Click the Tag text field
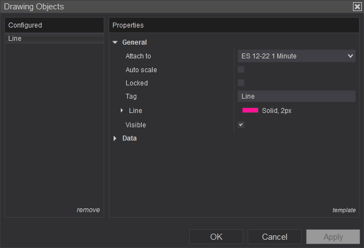 297,96
